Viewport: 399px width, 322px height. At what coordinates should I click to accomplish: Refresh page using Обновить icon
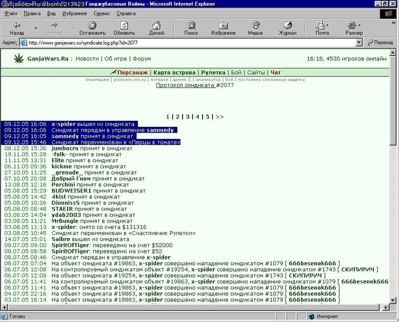coord(124,26)
